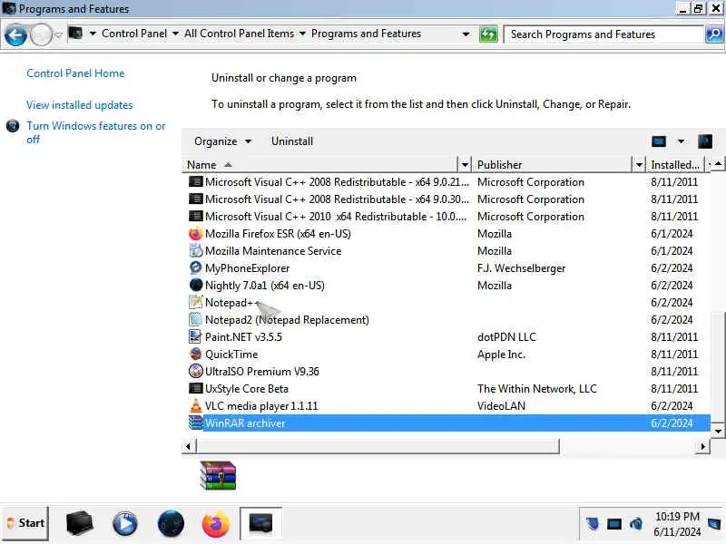Click vertical scrollbar down arrow

click(718, 432)
